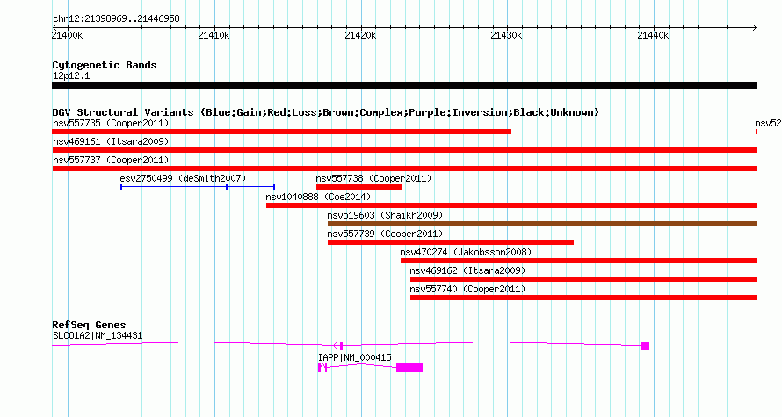The image size is (782, 417).
Task: Click the nsv557735 (Cooper2011) variant label
Action: [x=111, y=123]
